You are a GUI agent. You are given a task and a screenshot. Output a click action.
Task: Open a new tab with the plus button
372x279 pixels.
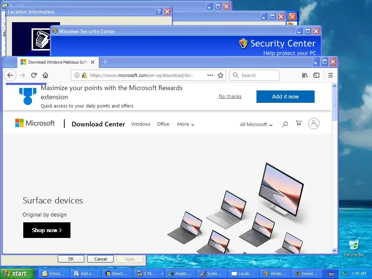point(105,62)
